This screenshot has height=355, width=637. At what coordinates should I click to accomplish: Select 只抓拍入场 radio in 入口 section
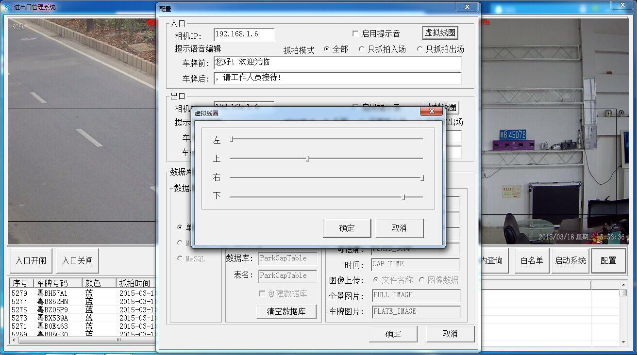[x=361, y=49]
